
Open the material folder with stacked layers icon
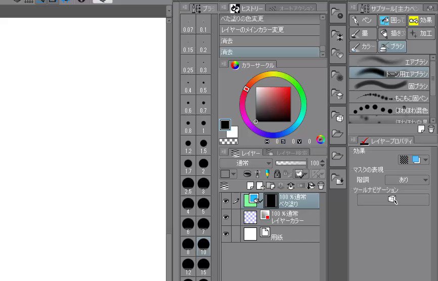337,94
